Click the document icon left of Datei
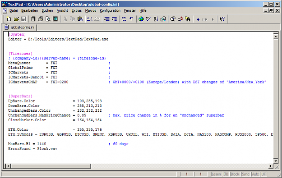The width and height of the screenshot is (282, 178). pyautogui.click(x=5, y=11)
